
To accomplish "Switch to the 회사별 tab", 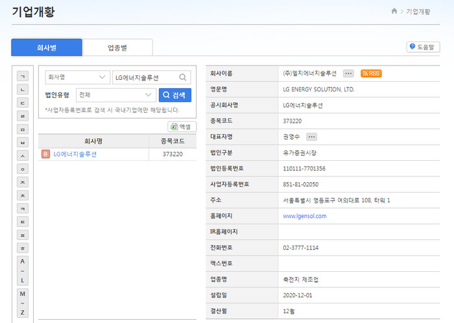I will [x=47, y=47].
